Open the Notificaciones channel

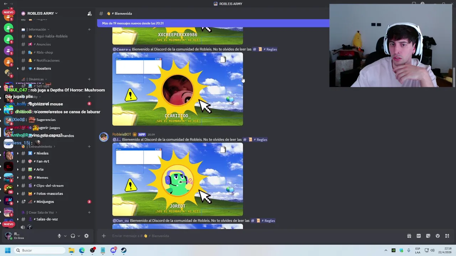point(48,60)
